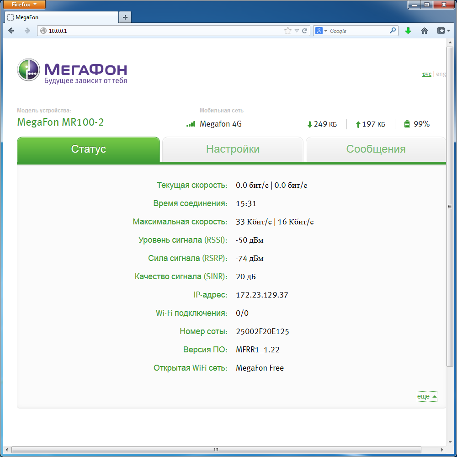Switch language to eng
This screenshot has height=457, width=457.
pos(441,74)
